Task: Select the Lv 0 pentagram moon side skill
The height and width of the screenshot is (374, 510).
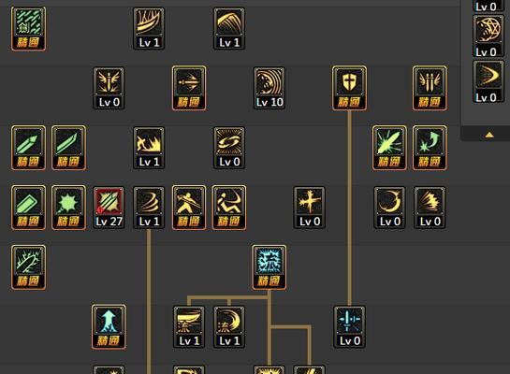Action: (x=488, y=36)
